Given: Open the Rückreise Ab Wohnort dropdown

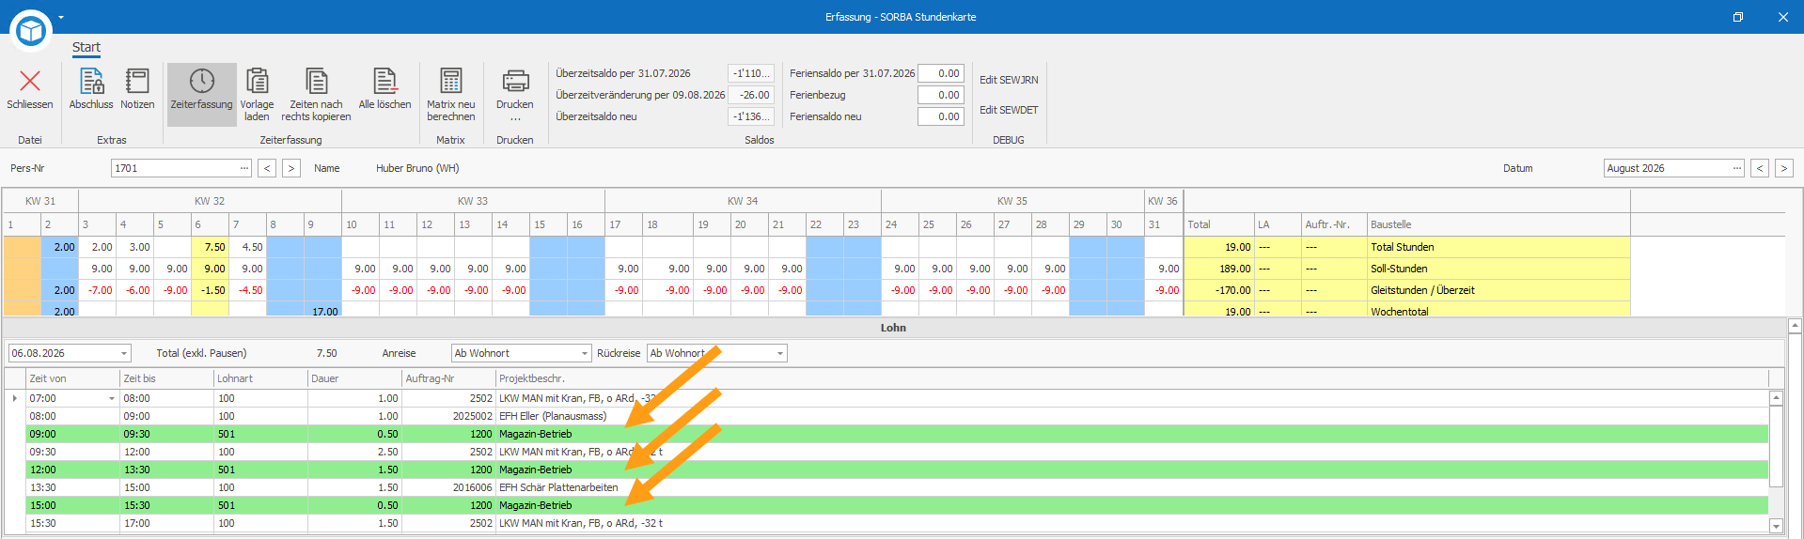Looking at the screenshot, I should [779, 354].
